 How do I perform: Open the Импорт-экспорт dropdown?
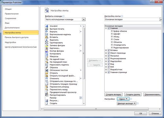[127, 103]
